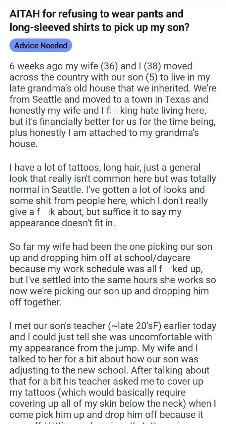Click the Advice Needed flair tag
Image resolution: width=226 pixels, height=424 pixels.
(x=41, y=46)
